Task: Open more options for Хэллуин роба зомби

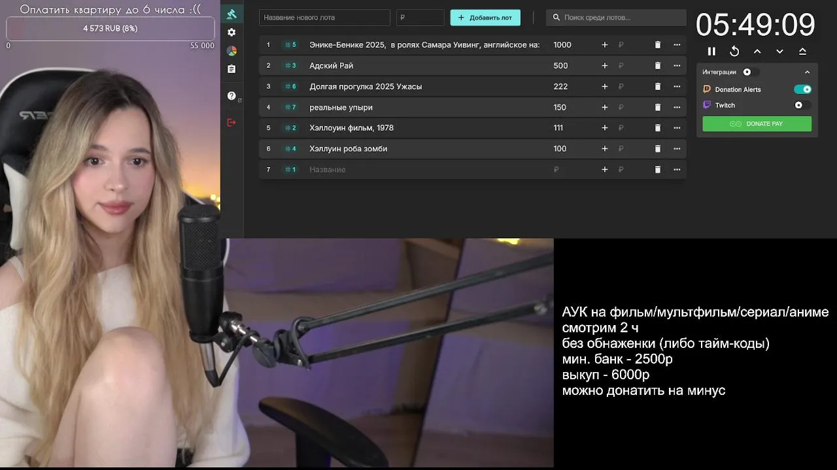Action: (x=677, y=149)
